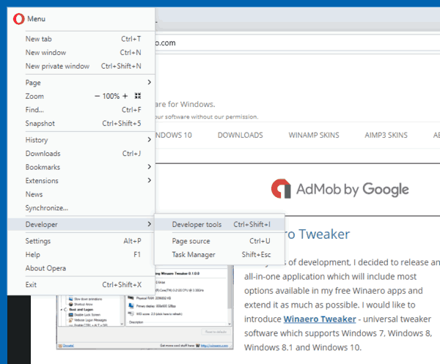Image resolution: width=440 pixels, height=364 pixels.
Task: Decrease zoom with the minus icon
Action: [98, 96]
